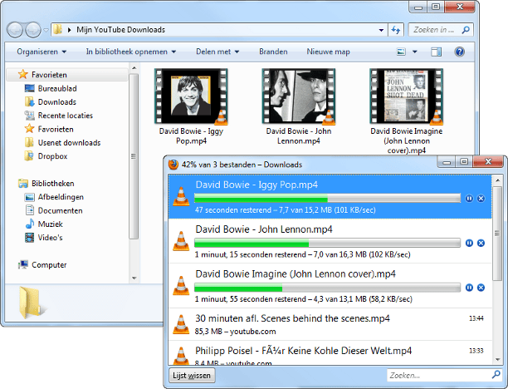
Task: Click 'Mijn YouTube Downloads' in address bar
Action: pos(120,30)
